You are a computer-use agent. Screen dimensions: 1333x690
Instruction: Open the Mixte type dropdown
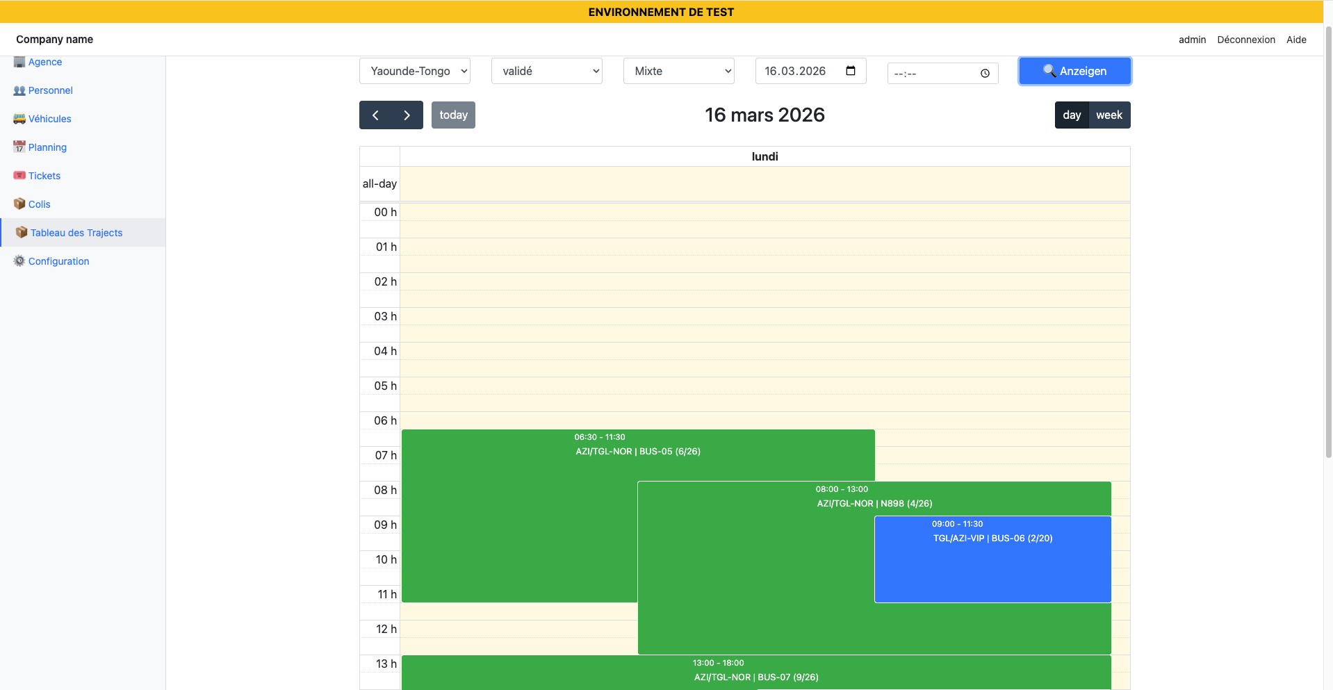click(678, 71)
